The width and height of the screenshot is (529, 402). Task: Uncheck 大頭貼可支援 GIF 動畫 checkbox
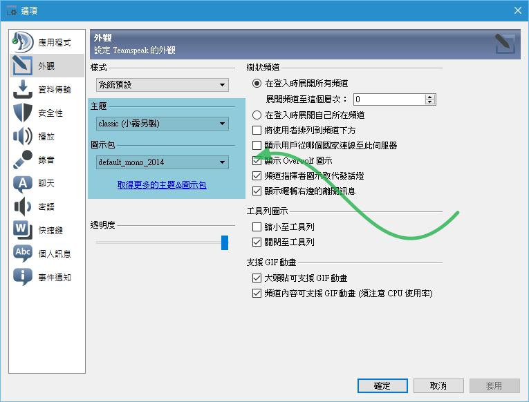(x=257, y=278)
